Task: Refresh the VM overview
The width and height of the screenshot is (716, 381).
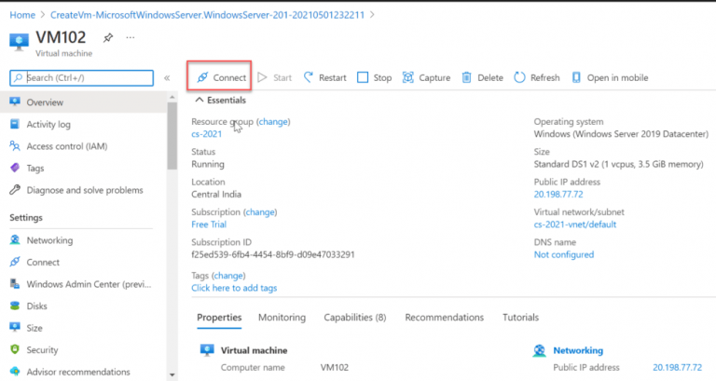Action: 519,78
